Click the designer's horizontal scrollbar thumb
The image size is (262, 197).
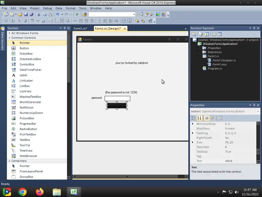tap(127, 176)
